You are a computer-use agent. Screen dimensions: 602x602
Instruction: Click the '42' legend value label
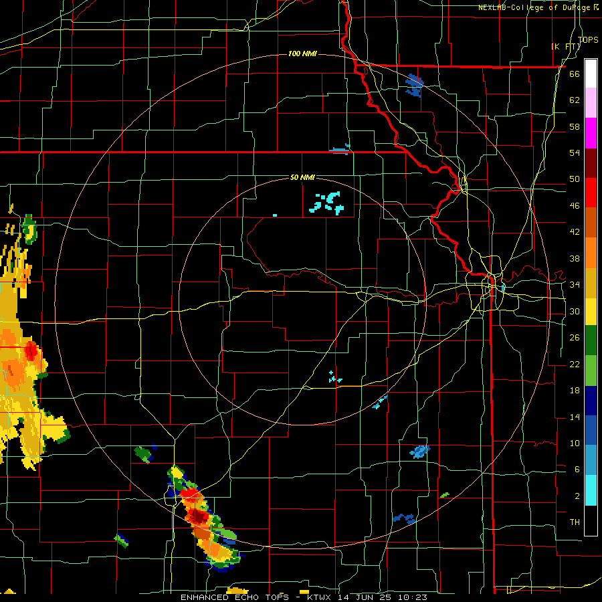[575, 232]
